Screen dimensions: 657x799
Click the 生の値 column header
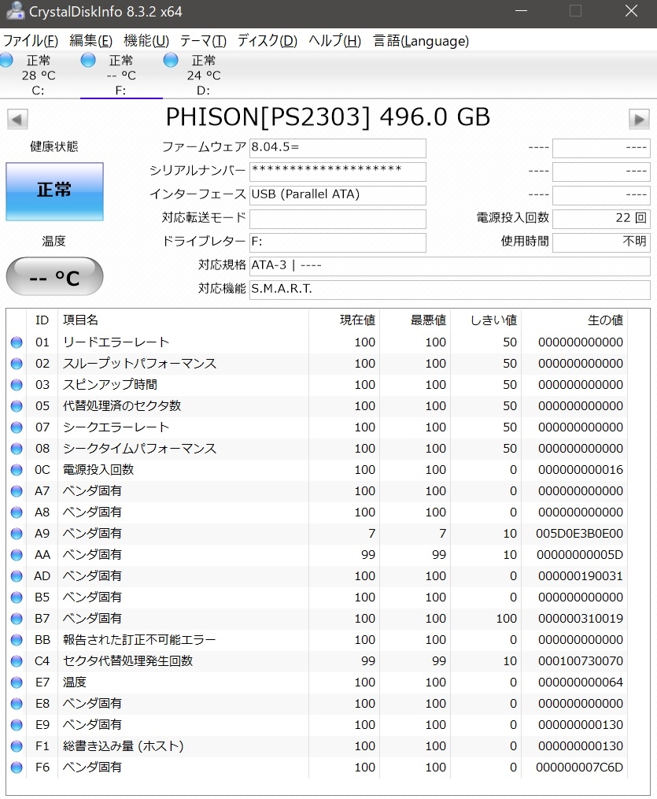[x=574, y=320]
